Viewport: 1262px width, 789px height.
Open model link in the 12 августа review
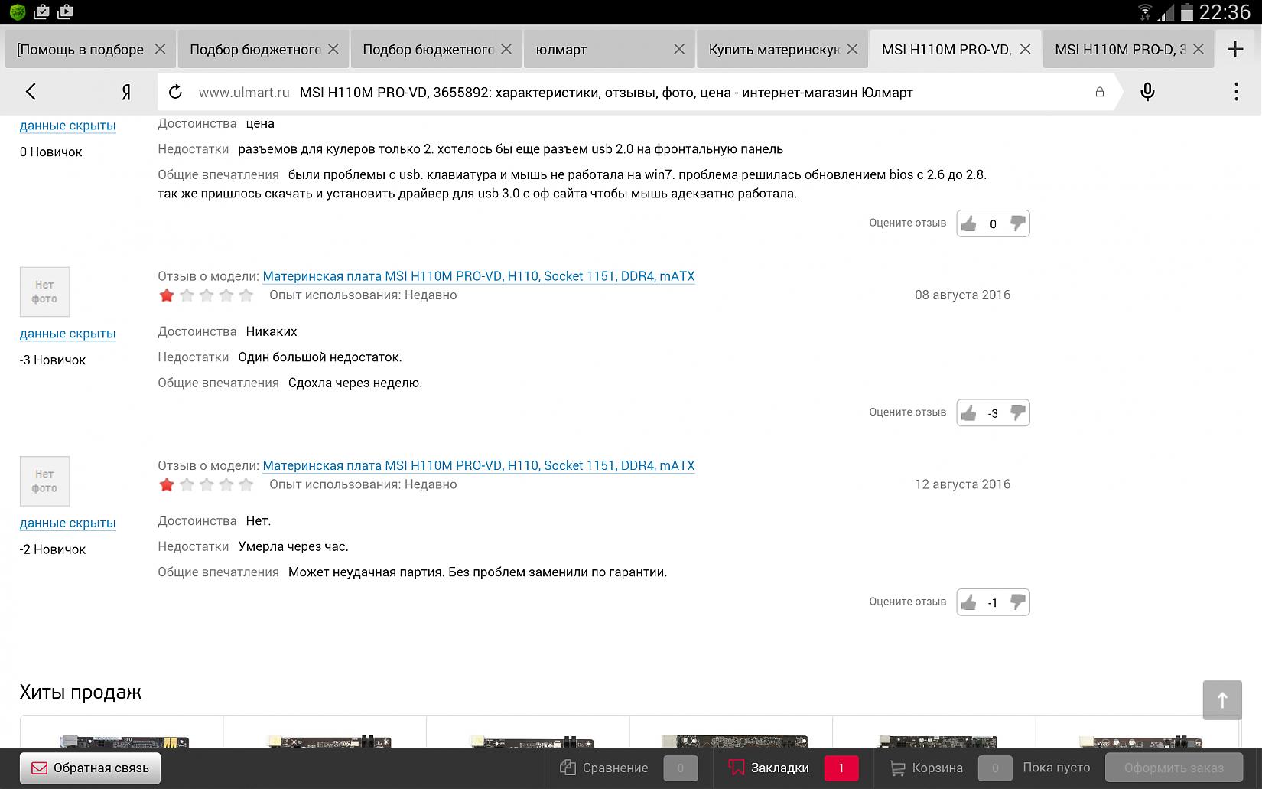click(479, 465)
